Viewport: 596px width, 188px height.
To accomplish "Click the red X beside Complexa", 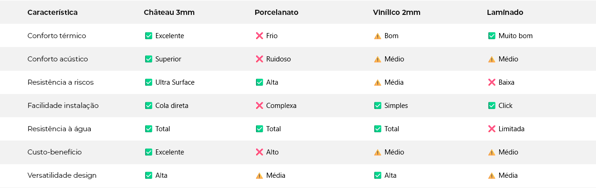I will coord(259,106).
